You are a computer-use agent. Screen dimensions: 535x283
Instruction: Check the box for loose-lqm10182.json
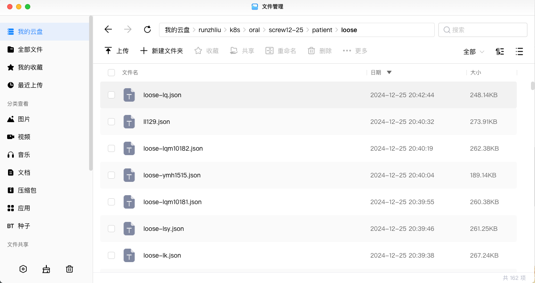tap(111, 148)
